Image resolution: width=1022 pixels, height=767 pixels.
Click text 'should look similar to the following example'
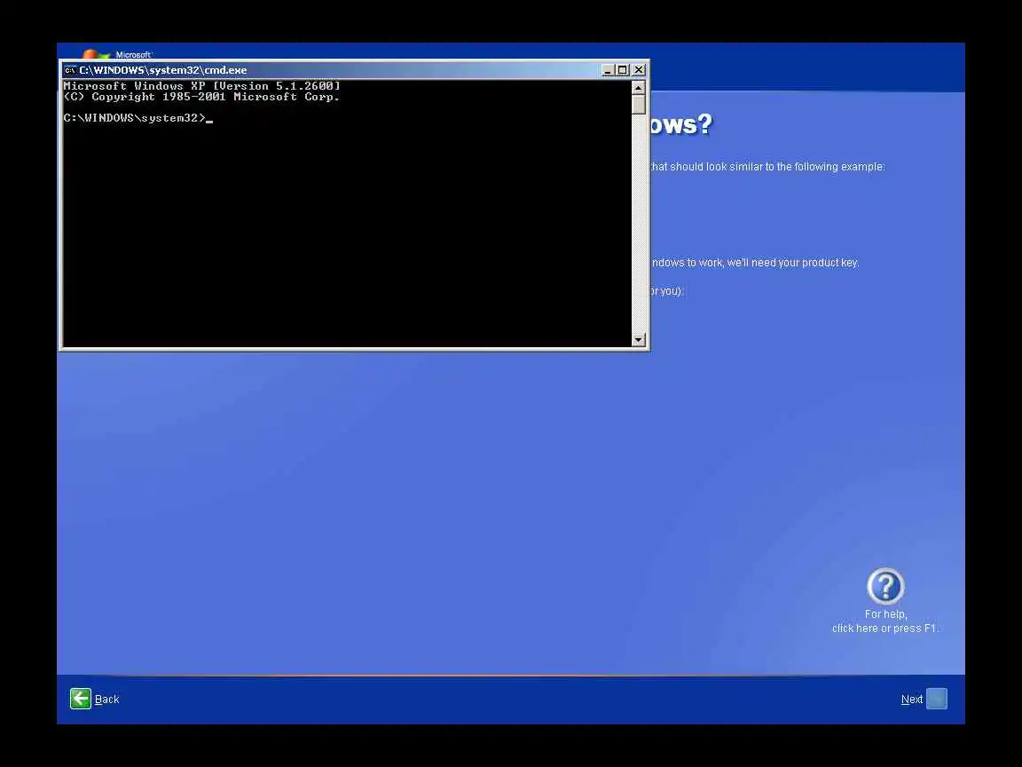pos(777,167)
